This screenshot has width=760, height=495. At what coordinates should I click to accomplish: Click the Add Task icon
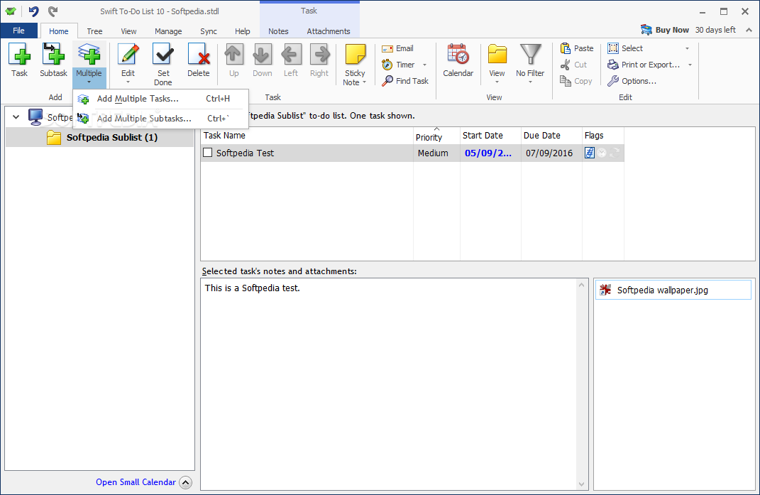pos(19,55)
